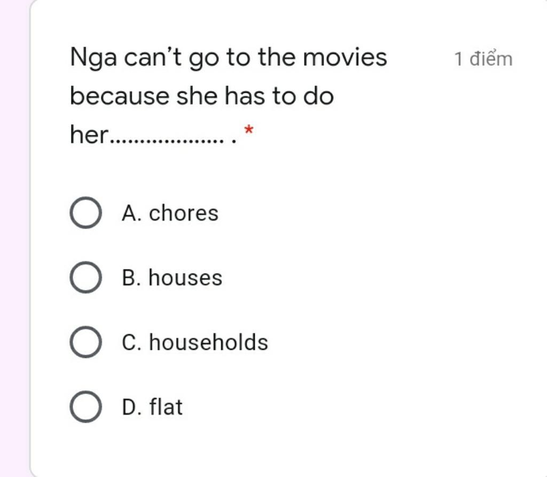
Task: Tap the "D. flat" answer text
Action: 152,407
